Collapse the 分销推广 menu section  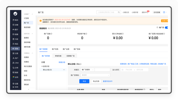click(x=32, y=14)
